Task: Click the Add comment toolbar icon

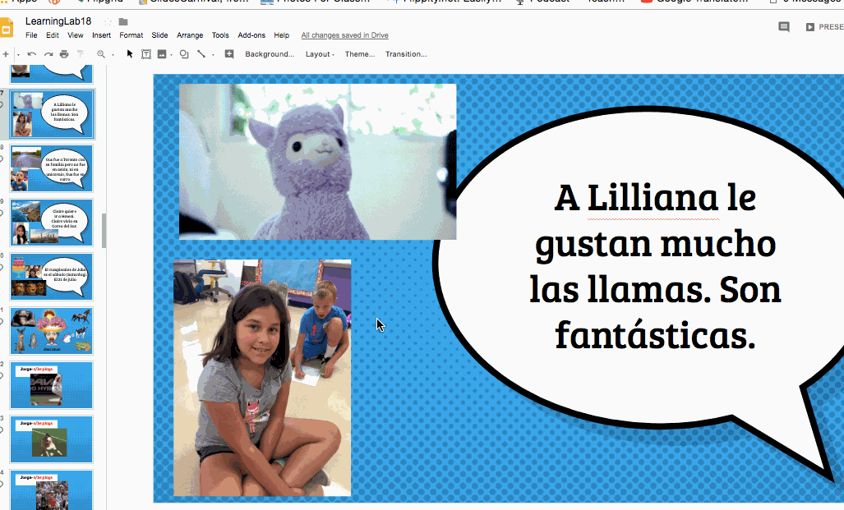Action: tap(229, 54)
